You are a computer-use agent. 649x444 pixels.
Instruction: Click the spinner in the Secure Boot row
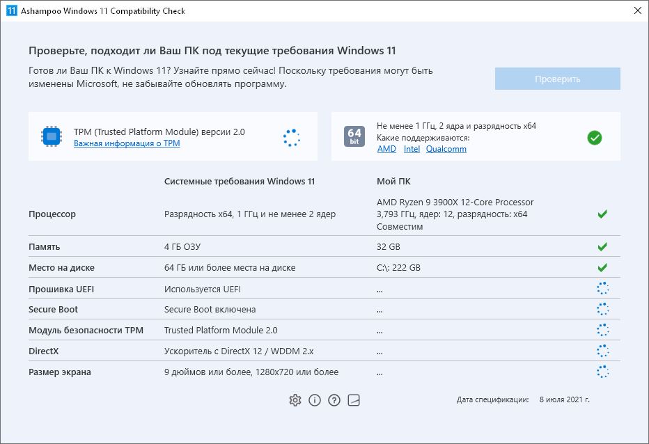603,308
